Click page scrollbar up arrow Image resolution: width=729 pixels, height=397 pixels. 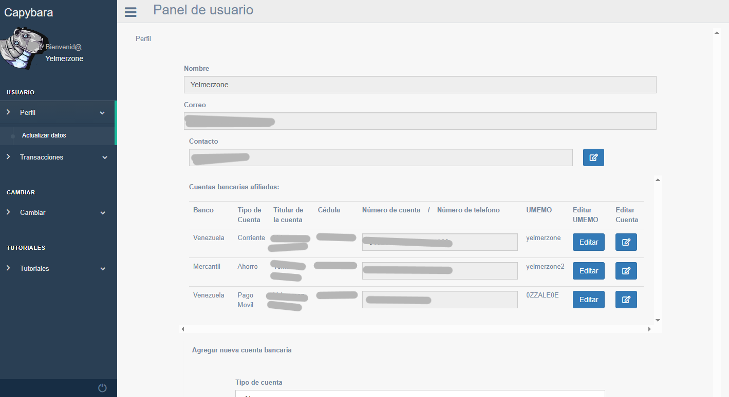[x=717, y=33]
